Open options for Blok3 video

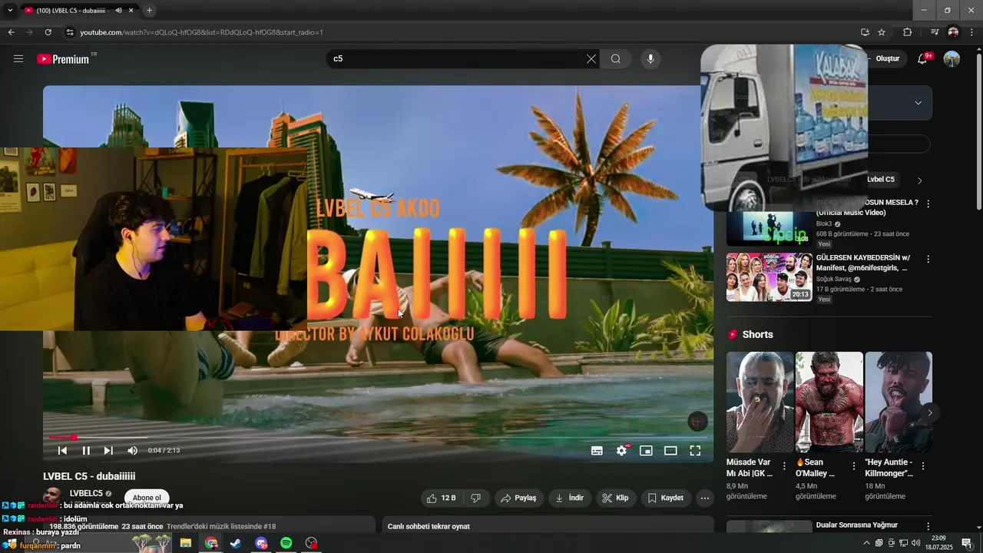[x=928, y=204]
